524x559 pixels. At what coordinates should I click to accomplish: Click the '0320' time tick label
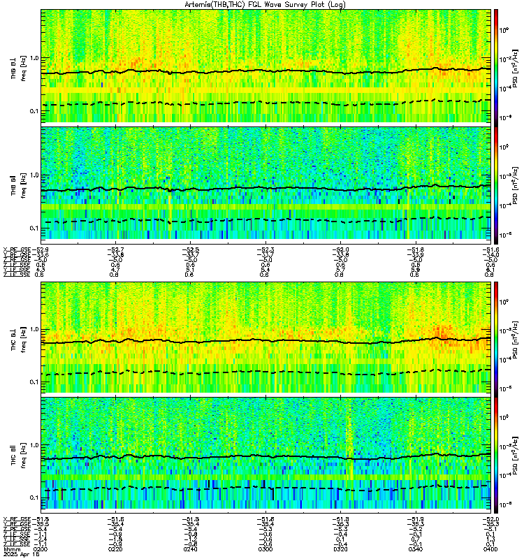pos(341,549)
